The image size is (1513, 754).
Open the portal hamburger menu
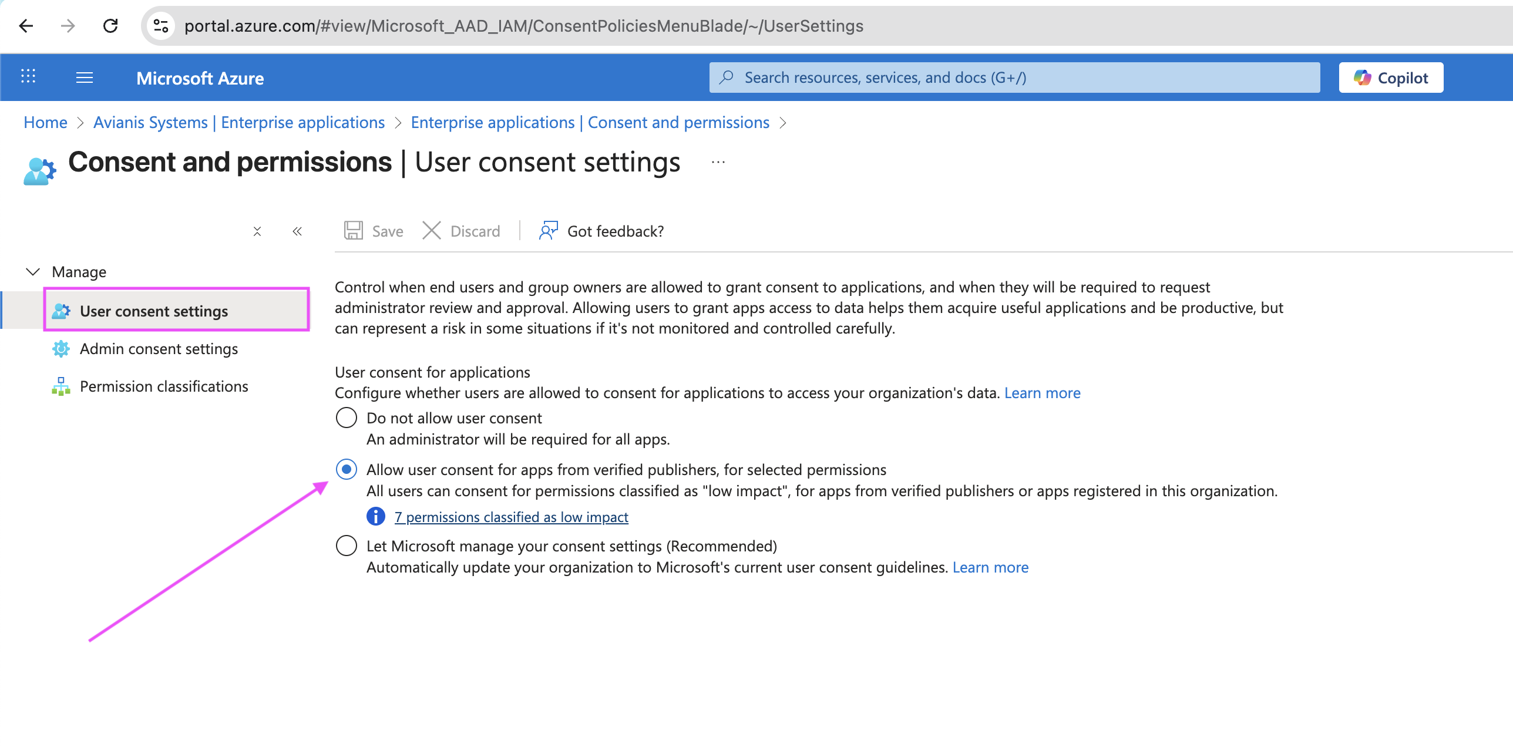(85, 78)
